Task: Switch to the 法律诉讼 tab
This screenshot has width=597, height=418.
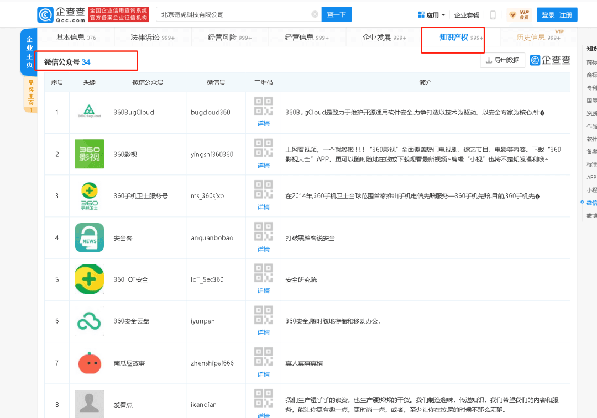Action: tap(153, 38)
